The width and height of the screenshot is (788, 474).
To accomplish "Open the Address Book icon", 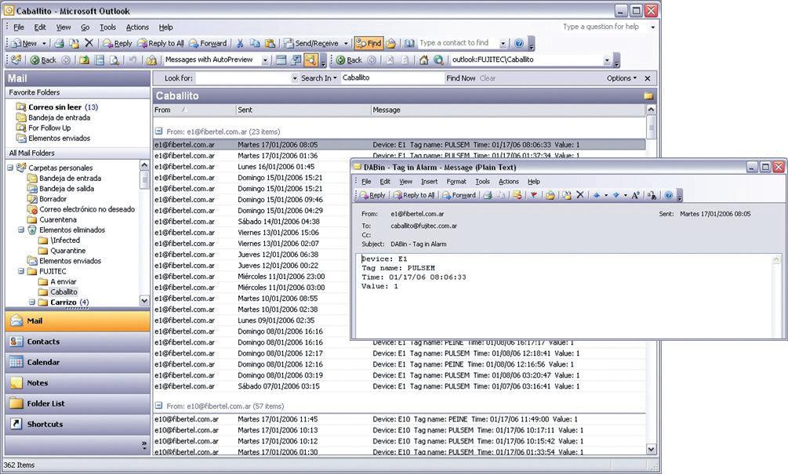I will pos(409,44).
